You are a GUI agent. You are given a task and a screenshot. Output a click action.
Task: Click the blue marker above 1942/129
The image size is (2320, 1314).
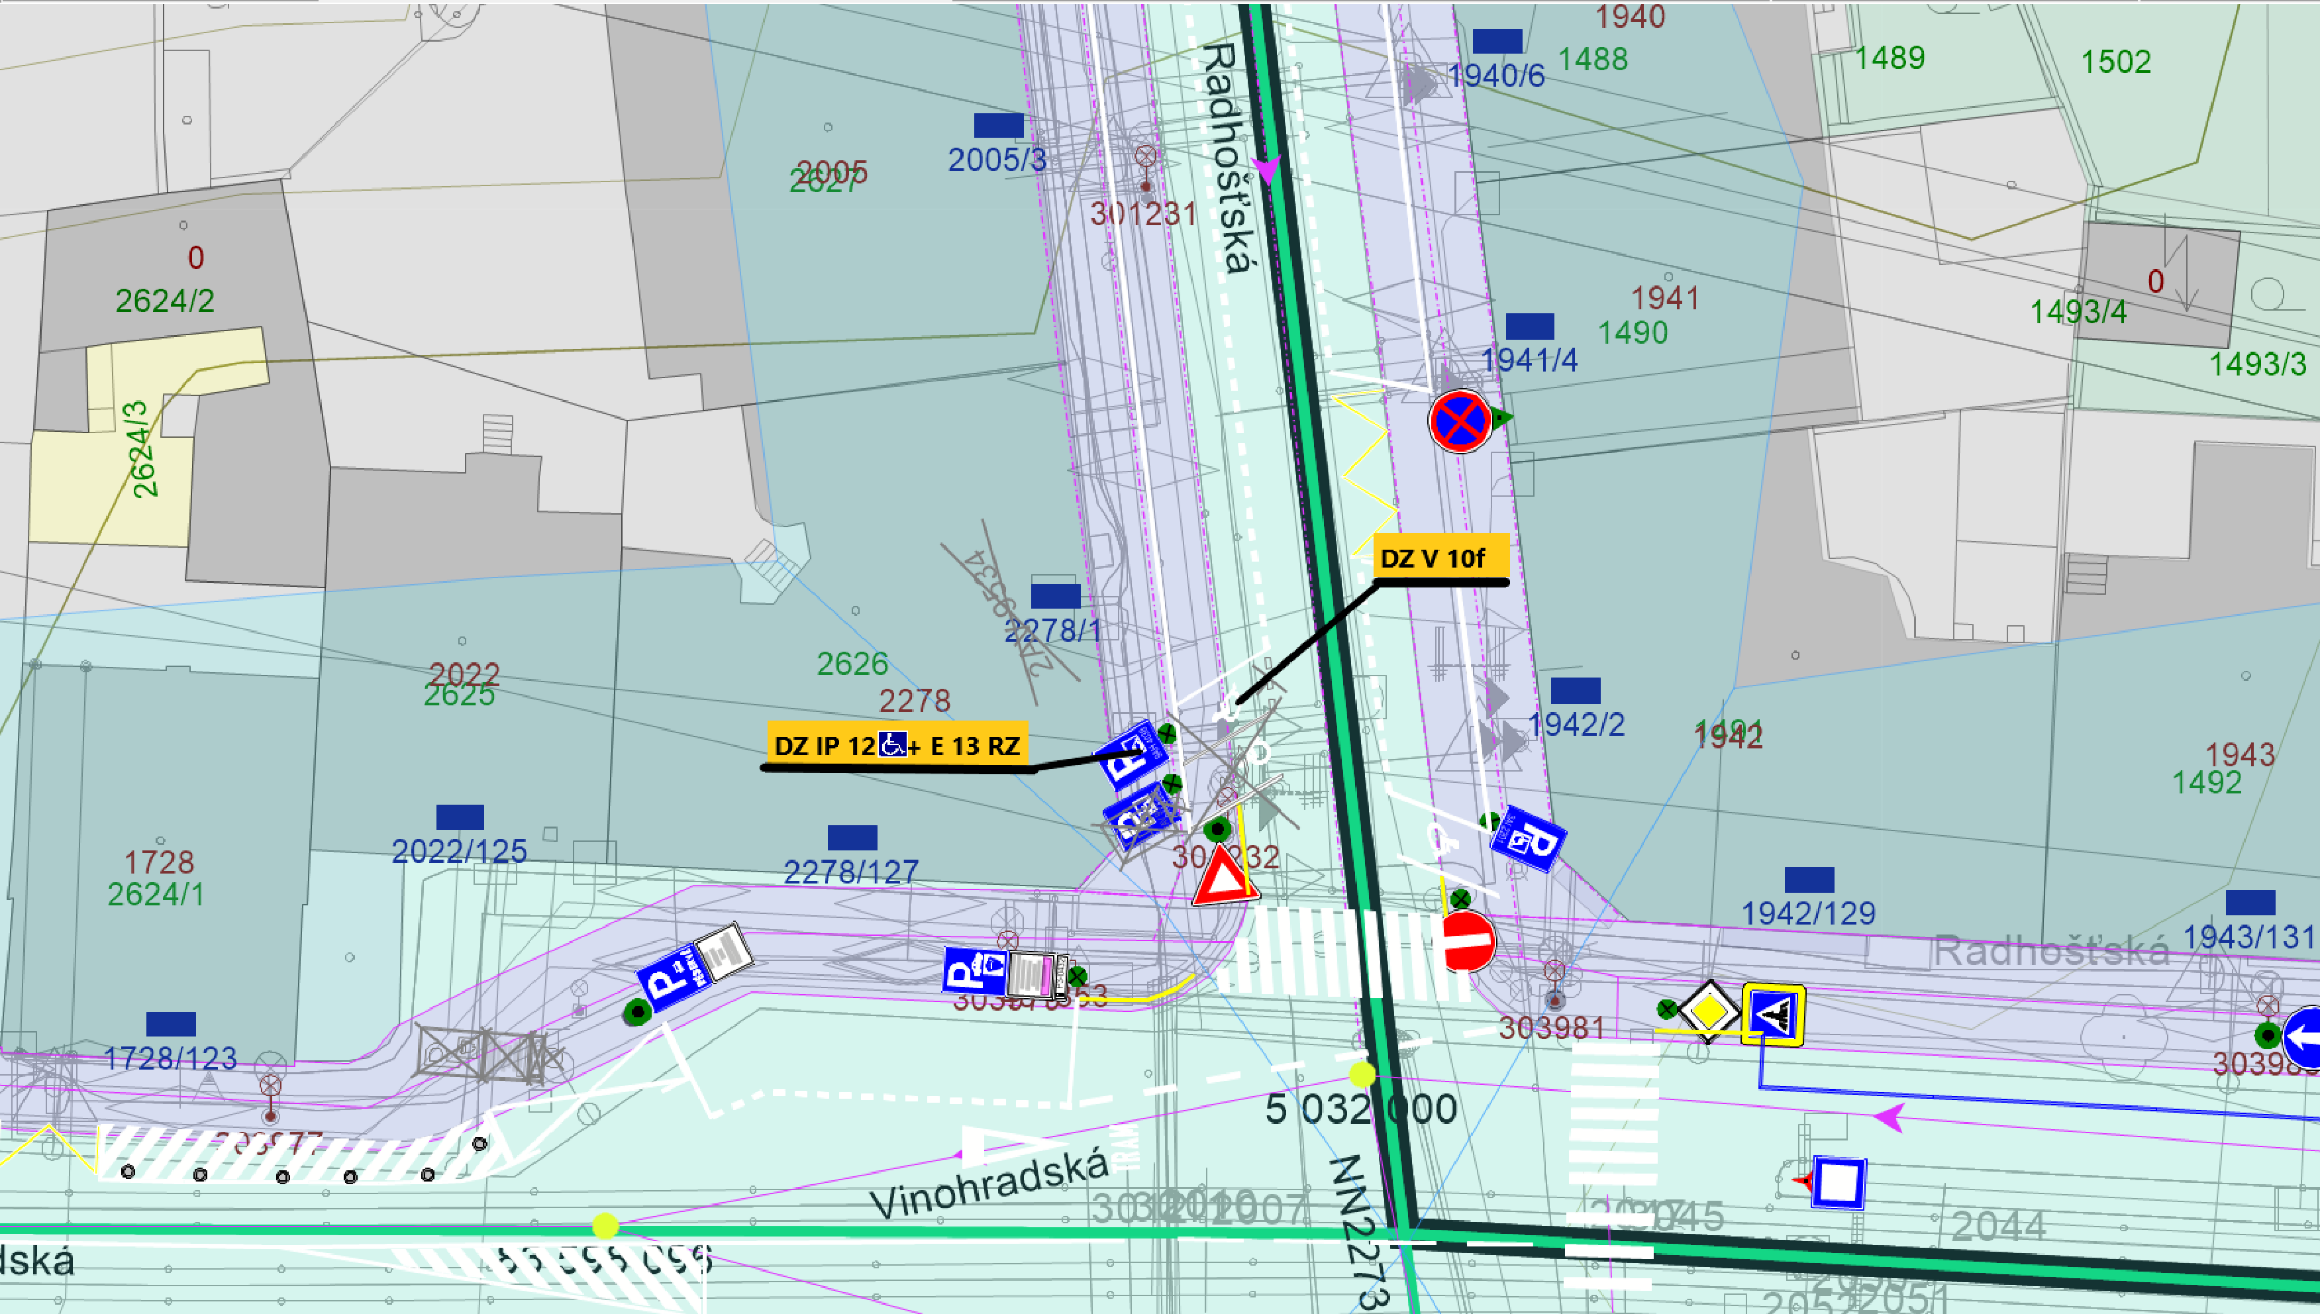pos(1809,880)
